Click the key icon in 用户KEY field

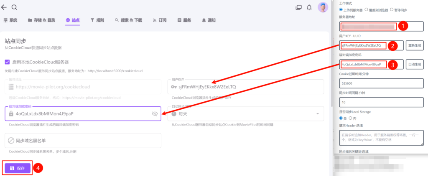click(173, 87)
